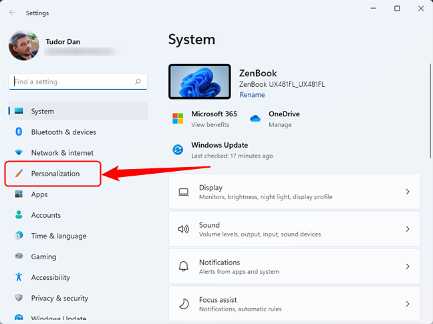
Task: Click the Tudor Dan account name
Action: [x=63, y=41]
